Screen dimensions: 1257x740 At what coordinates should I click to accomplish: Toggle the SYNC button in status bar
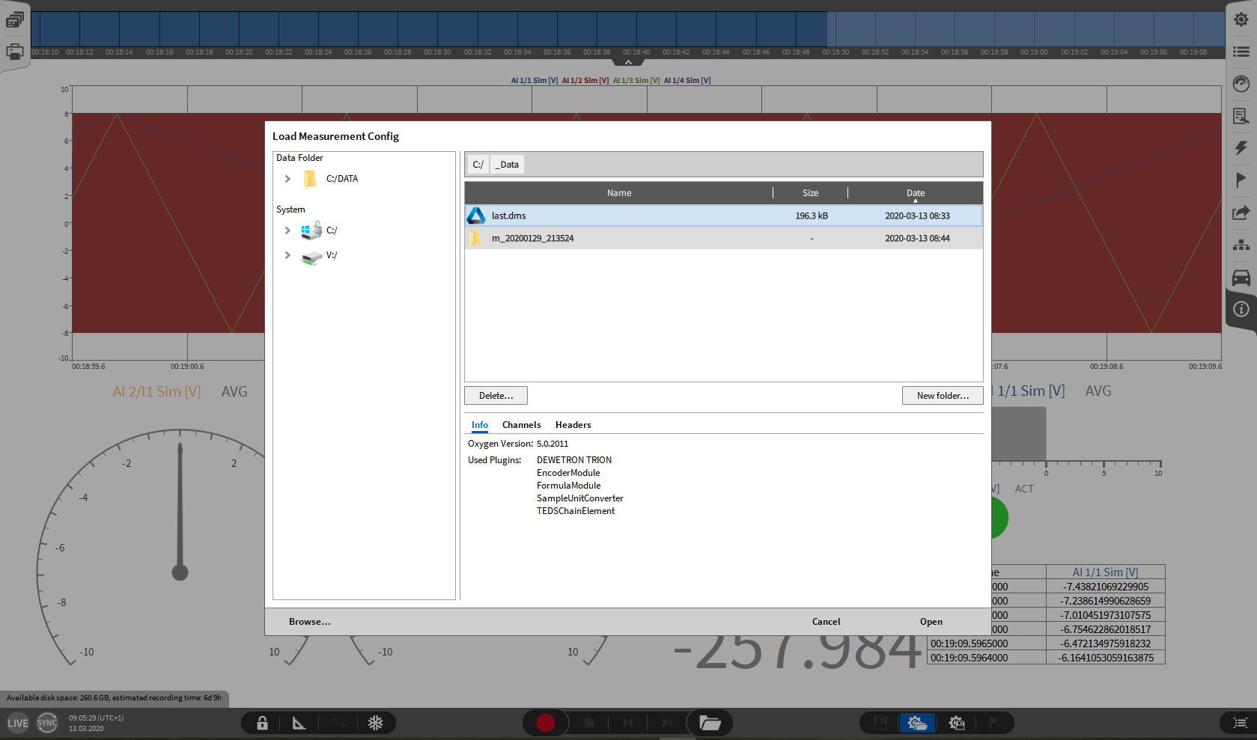(47, 723)
